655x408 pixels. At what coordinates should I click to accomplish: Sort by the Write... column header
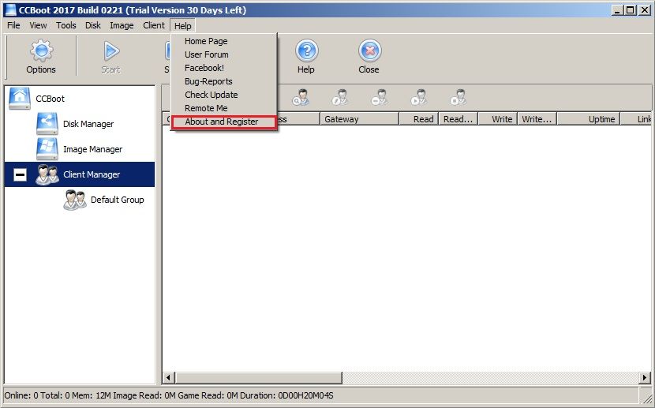click(537, 119)
